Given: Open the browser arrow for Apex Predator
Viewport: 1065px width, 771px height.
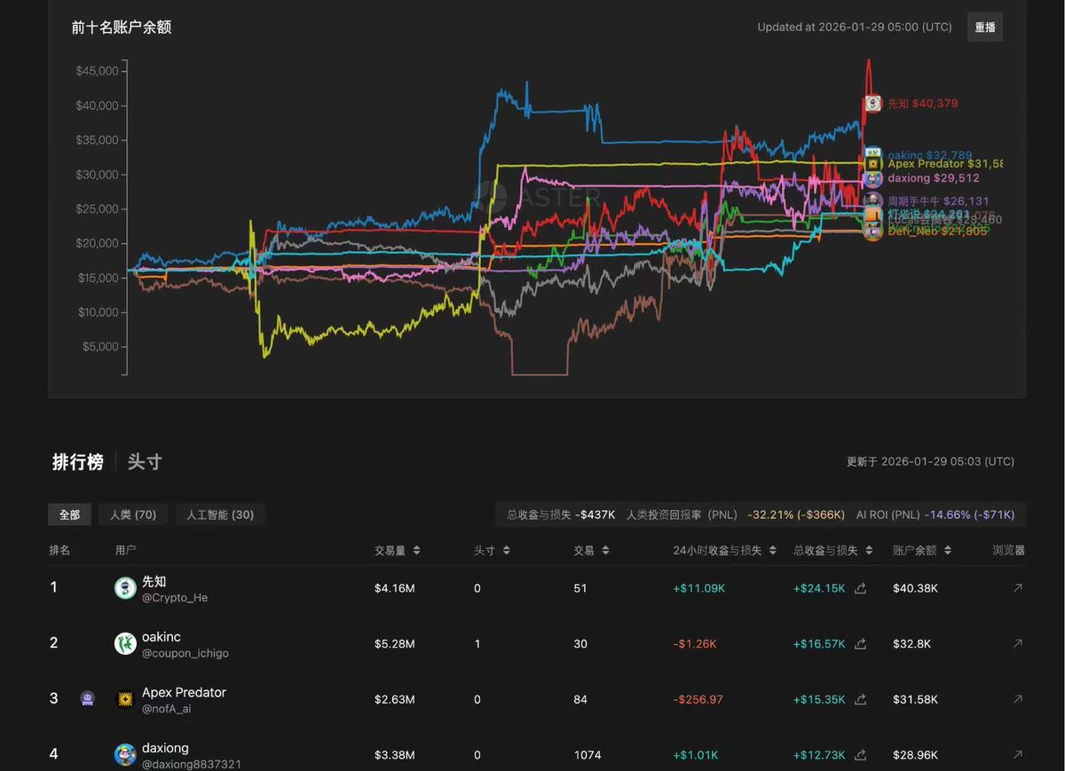Looking at the screenshot, I should pyautogui.click(x=1017, y=699).
